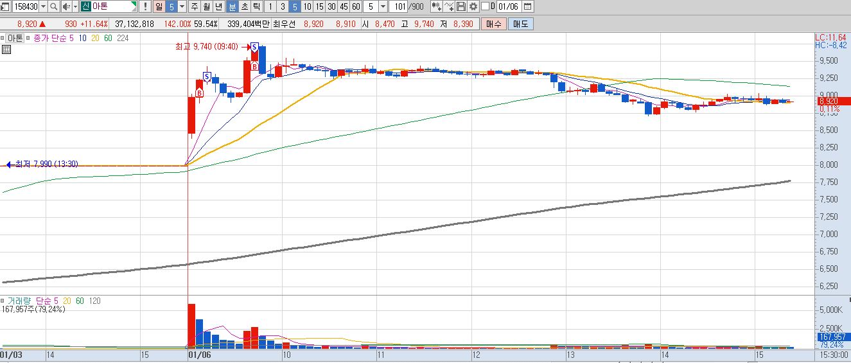Screen dimensions: 851x363
Task: Select the 틱 tick period
Action: tap(257, 6)
